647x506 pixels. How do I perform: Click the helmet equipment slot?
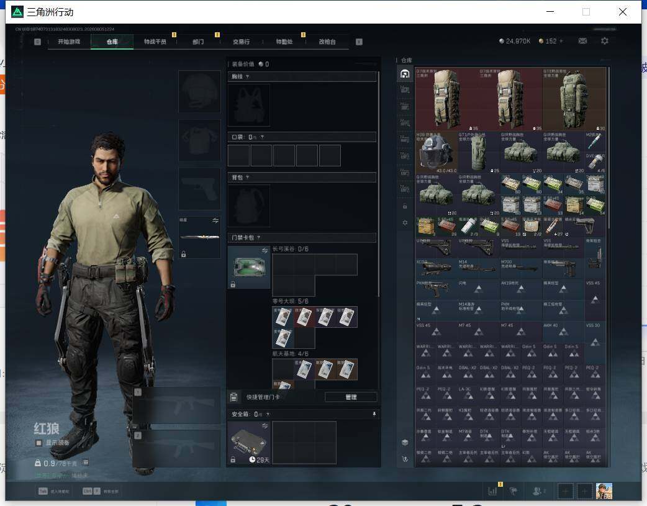pyautogui.click(x=200, y=92)
